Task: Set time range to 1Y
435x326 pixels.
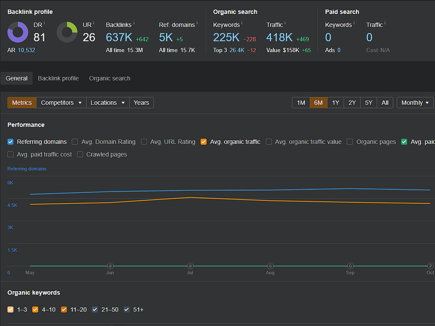Action: click(336, 103)
